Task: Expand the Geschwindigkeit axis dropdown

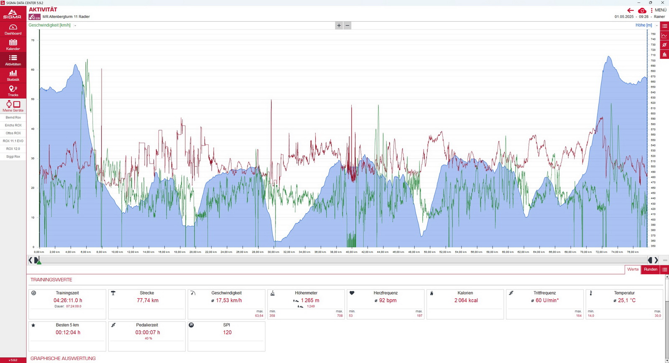Action: click(x=75, y=25)
